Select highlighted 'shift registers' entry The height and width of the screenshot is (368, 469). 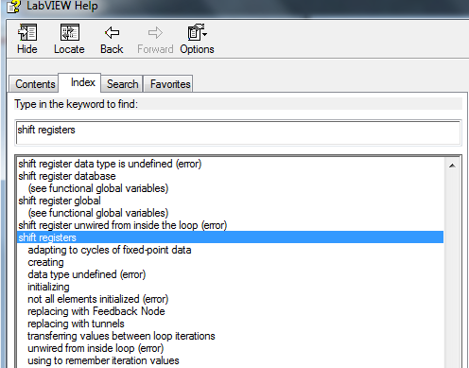point(230,237)
